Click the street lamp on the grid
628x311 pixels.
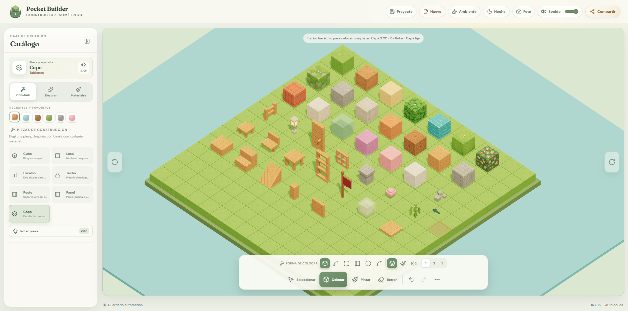pyautogui.click(x=294, y=125)
